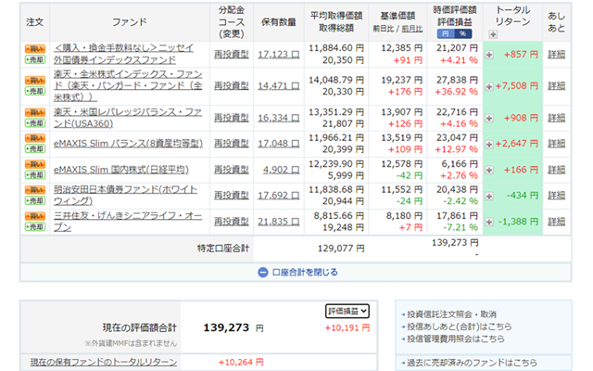This screenshot has height=371, width=593.
Task: Expand total return plus icon for -1,388 円 row
Action: click(x=489, y=222)
